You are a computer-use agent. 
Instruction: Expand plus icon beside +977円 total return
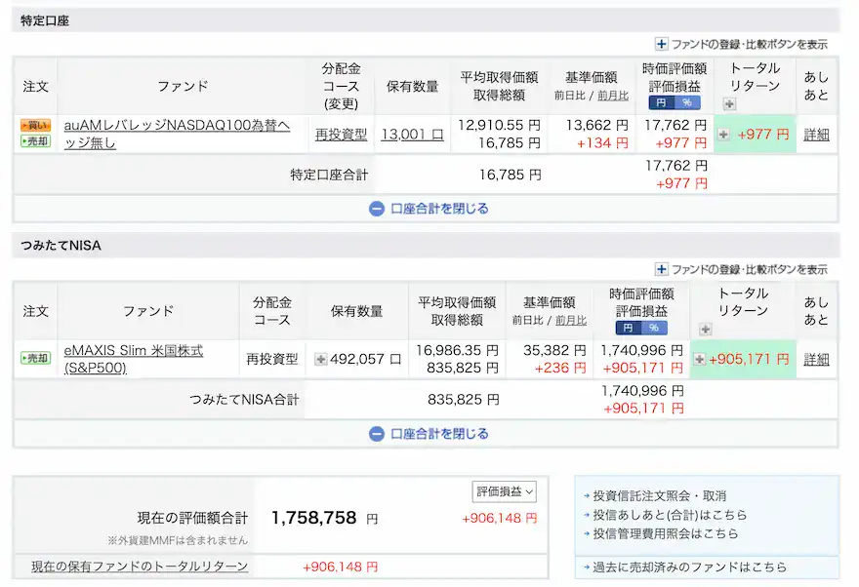point(723,135)
